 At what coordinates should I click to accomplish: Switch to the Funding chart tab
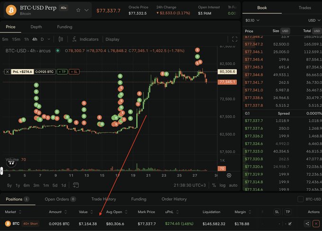[x=65, y=27]
